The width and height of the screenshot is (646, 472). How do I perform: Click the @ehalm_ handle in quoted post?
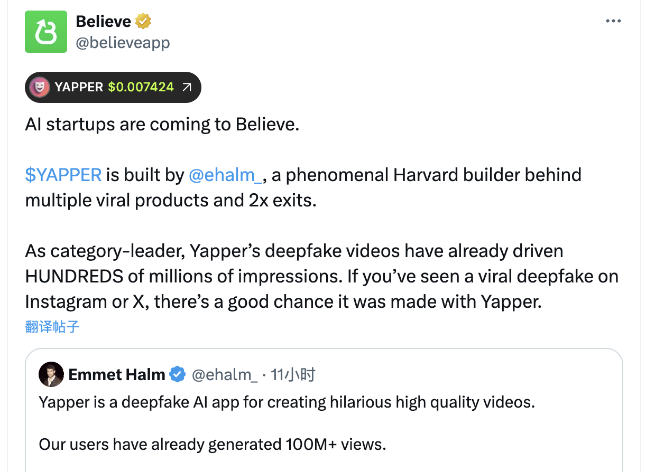click(x=224, y=375)
